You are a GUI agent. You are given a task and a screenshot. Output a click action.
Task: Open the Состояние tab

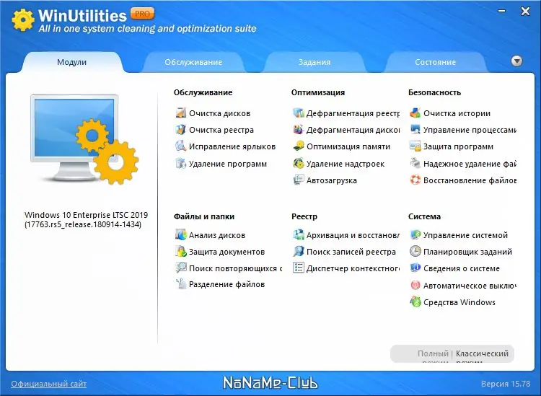pos(435,62)
